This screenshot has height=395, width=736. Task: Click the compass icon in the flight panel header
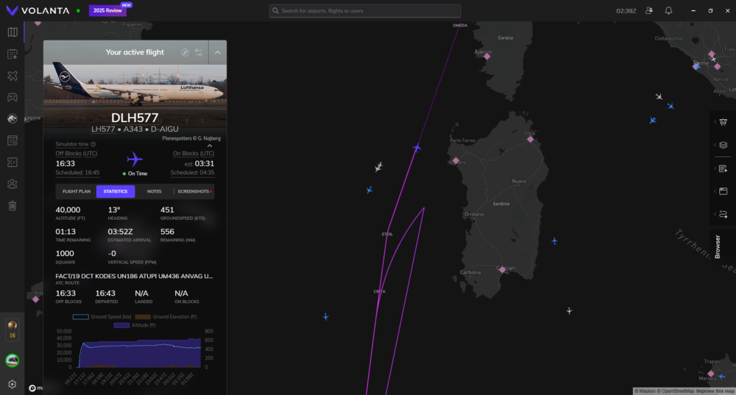[185, 53]
